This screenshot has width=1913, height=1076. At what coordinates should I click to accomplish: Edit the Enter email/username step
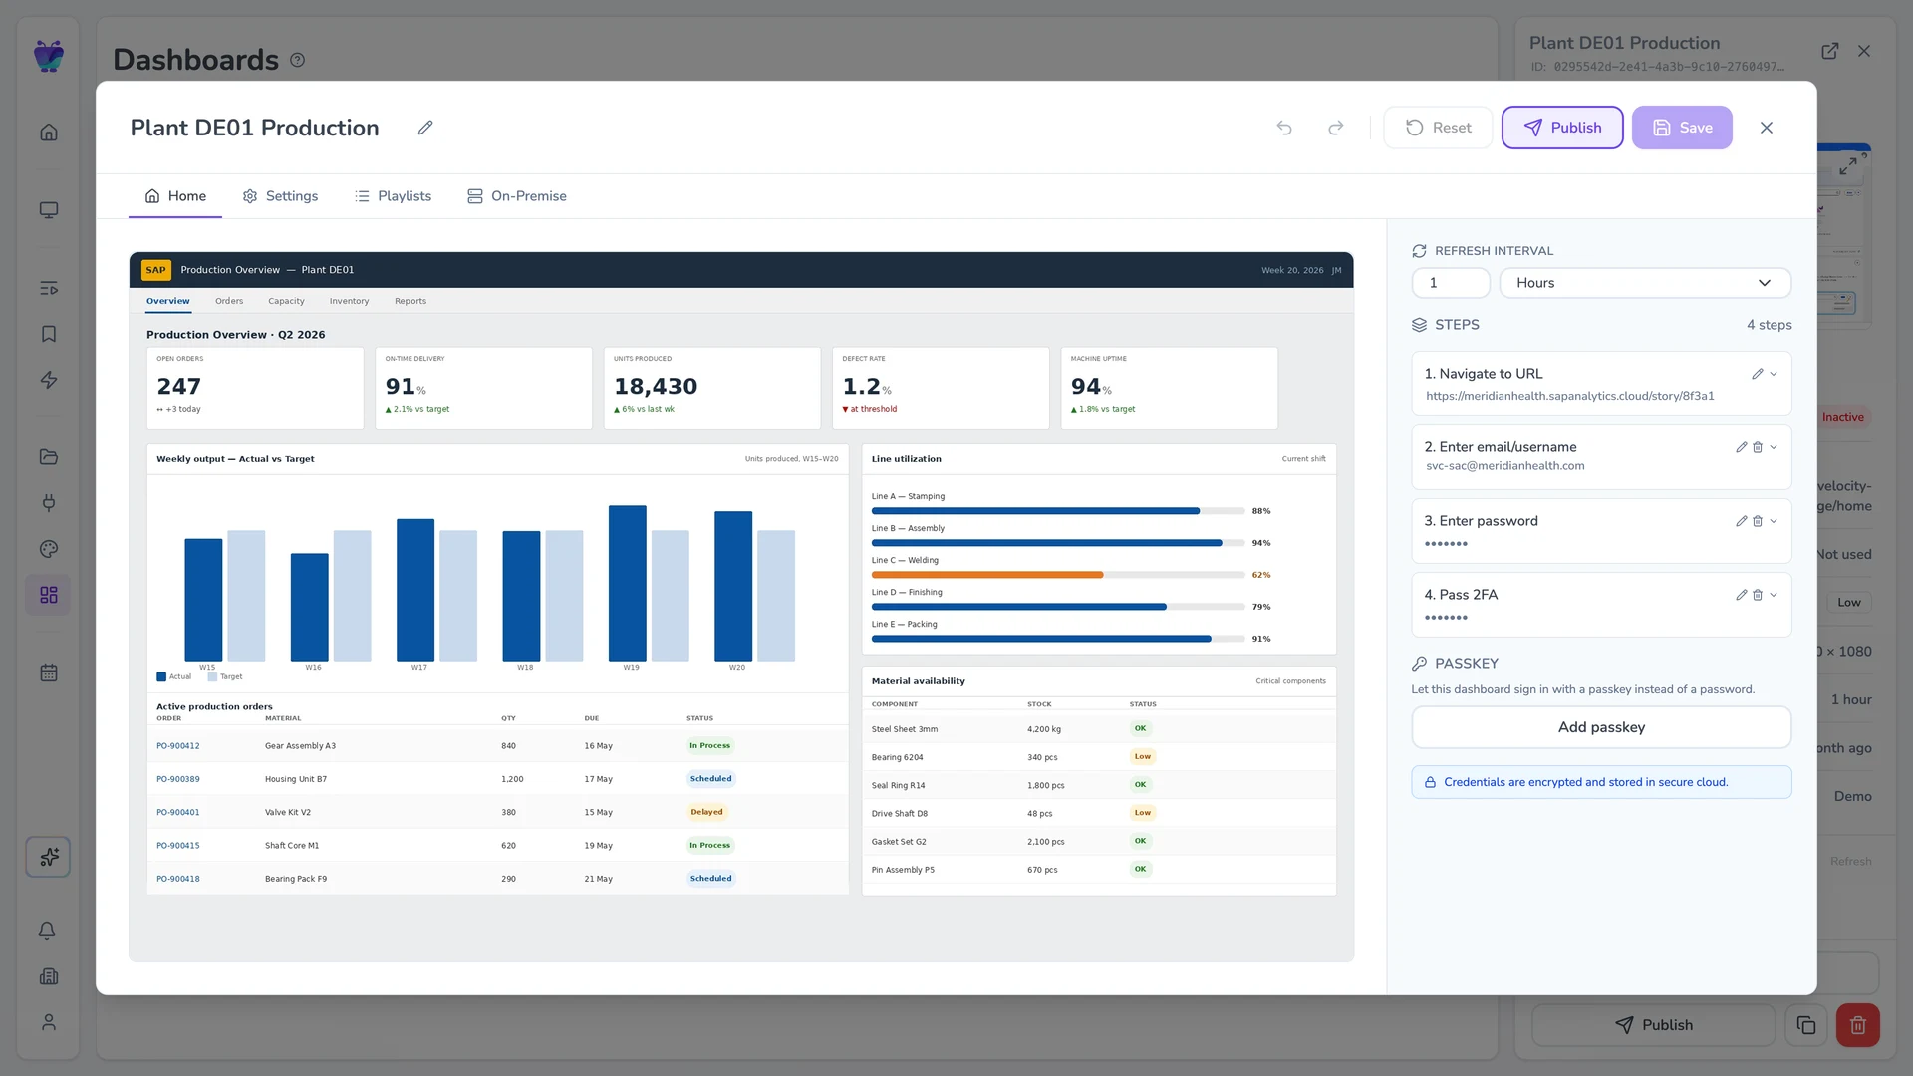point(1742,447)
